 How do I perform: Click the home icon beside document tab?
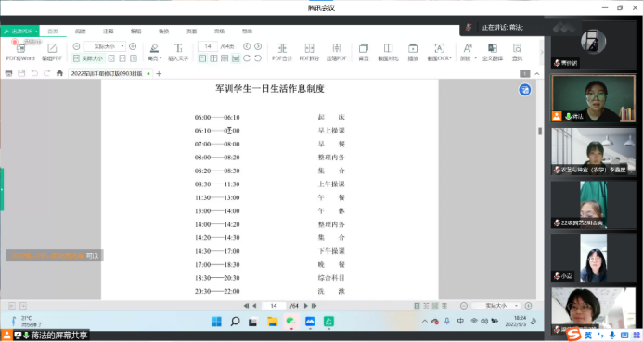59,73
